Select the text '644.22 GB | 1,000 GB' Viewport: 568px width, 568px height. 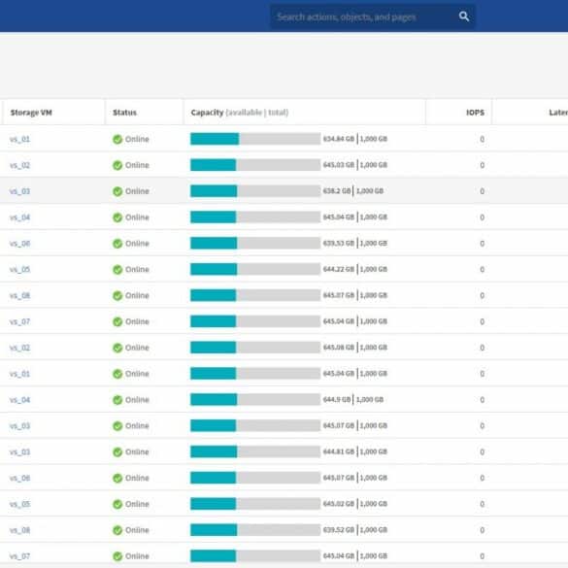[355, 269]
